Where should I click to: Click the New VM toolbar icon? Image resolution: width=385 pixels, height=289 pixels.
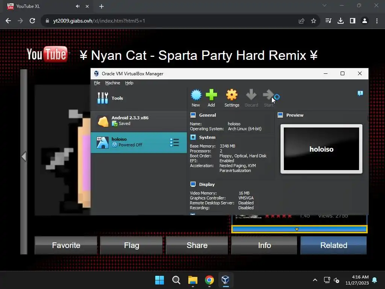(x=196, y=98)
